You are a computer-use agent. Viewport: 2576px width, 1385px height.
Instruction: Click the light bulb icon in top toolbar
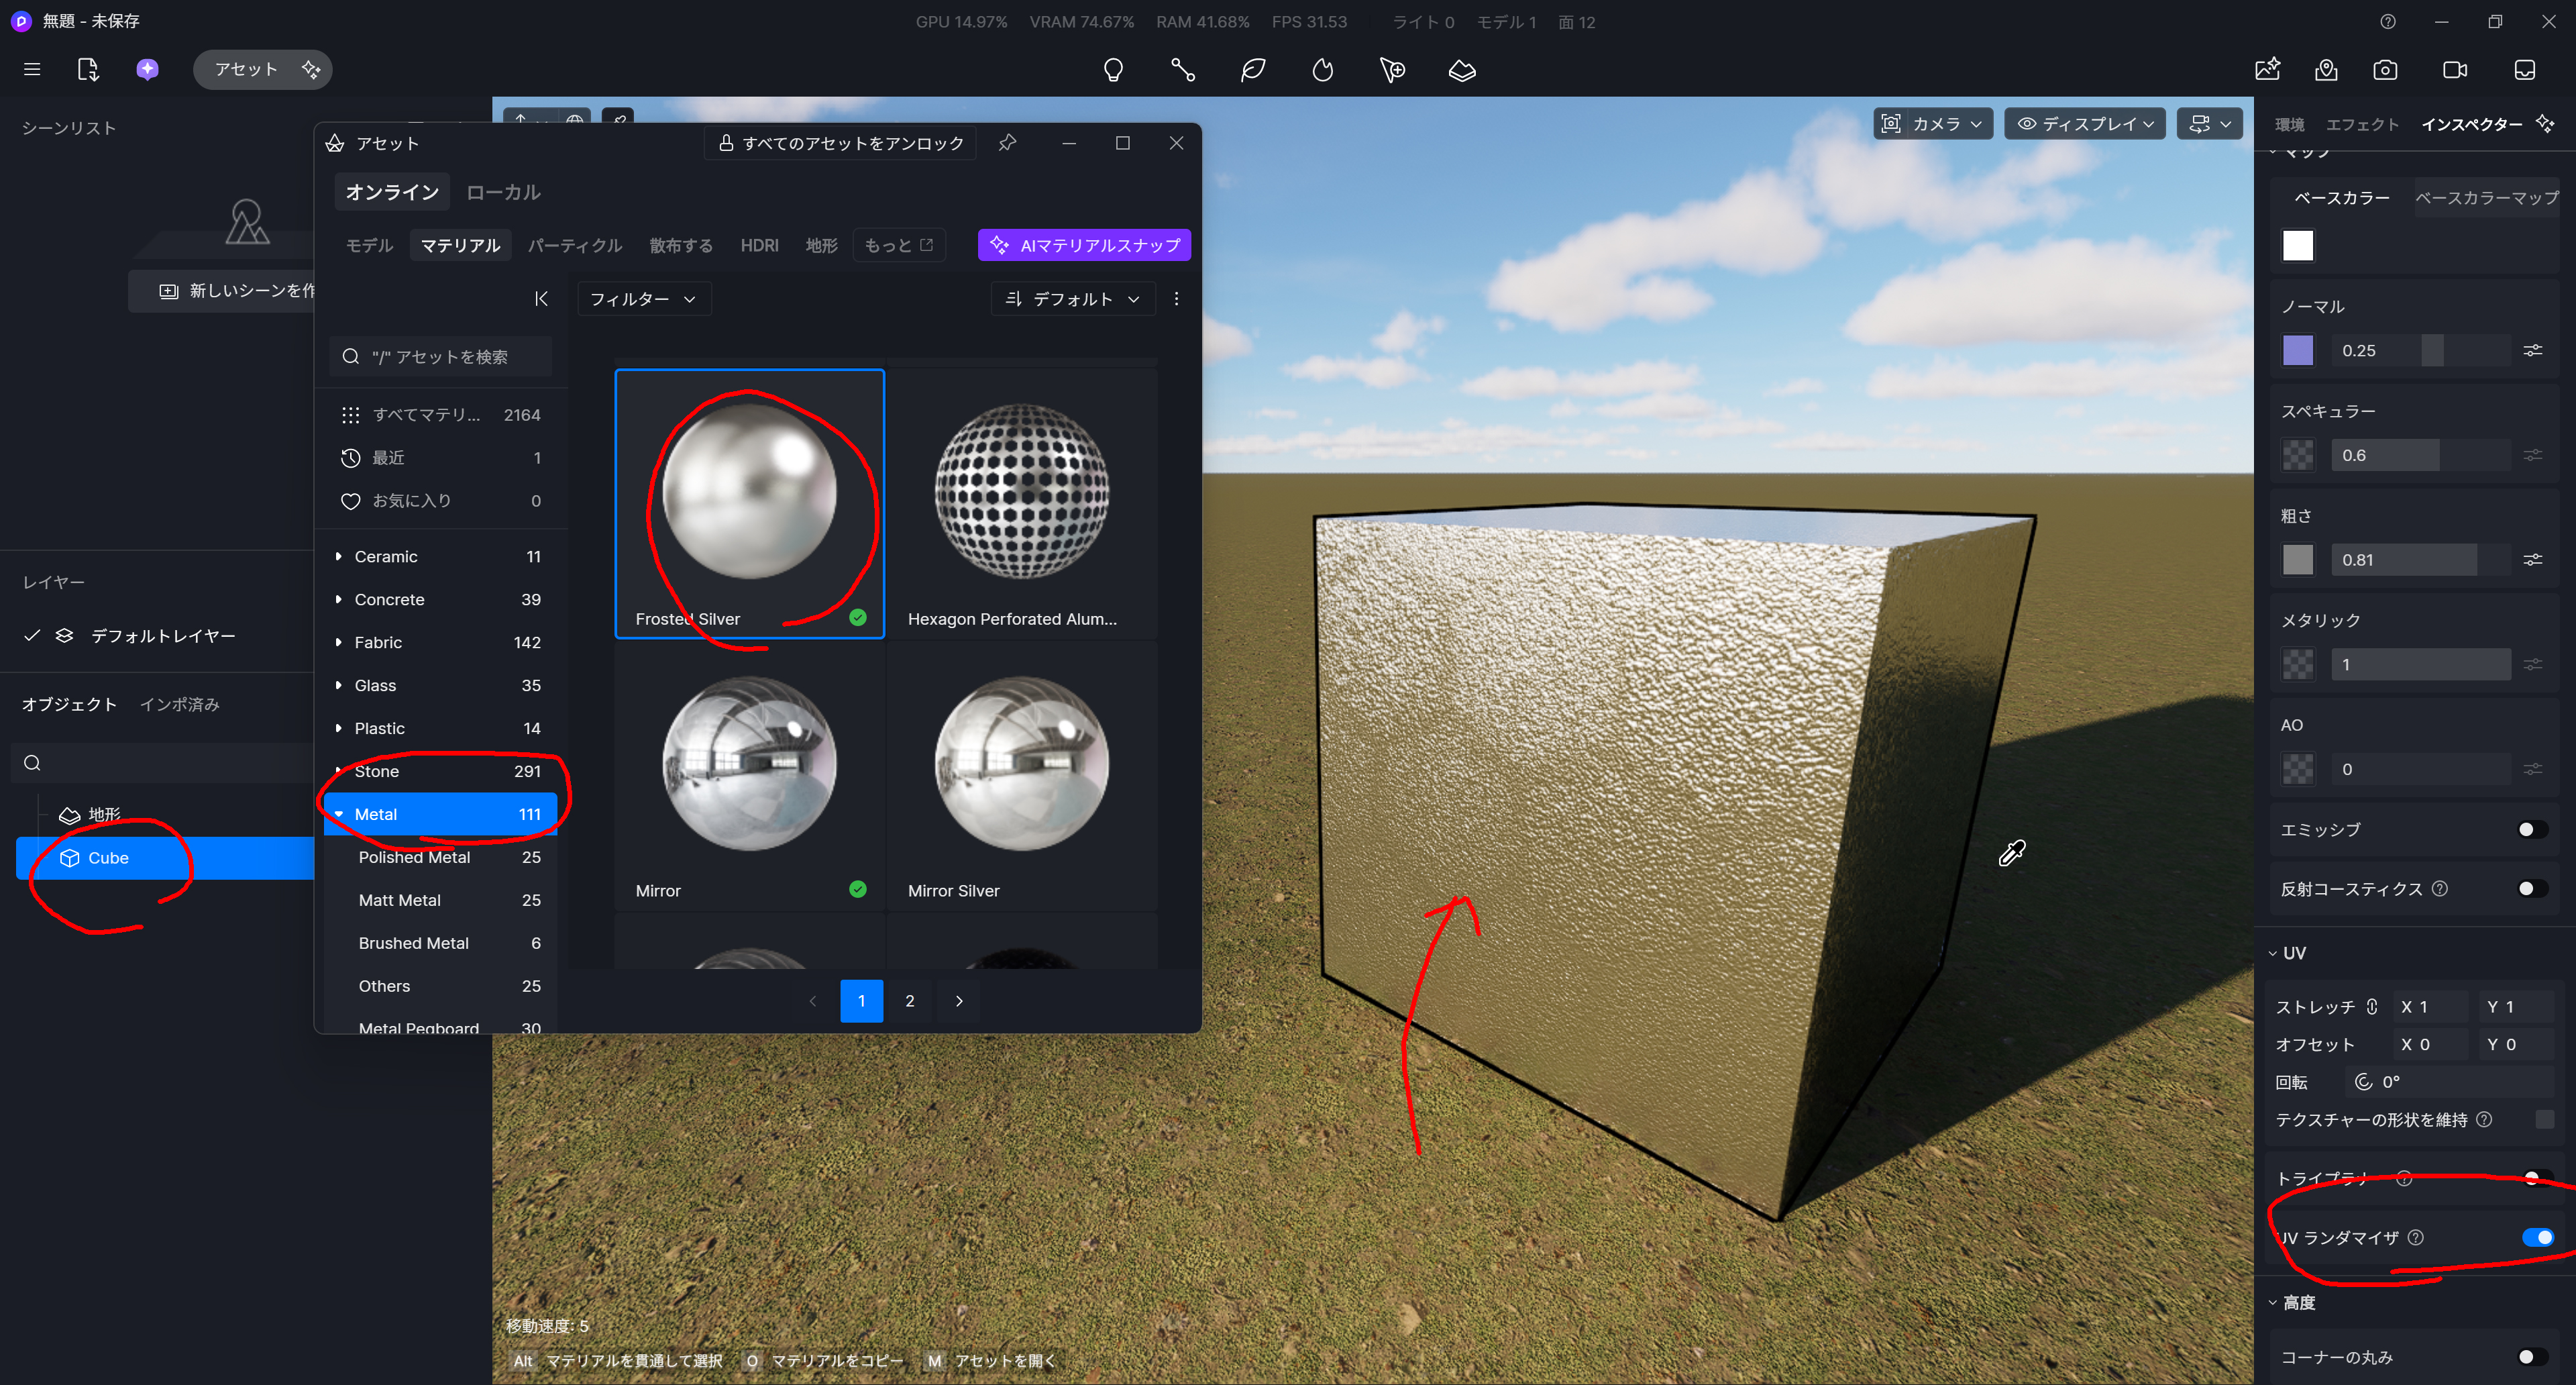click(x=1113, y=70)
